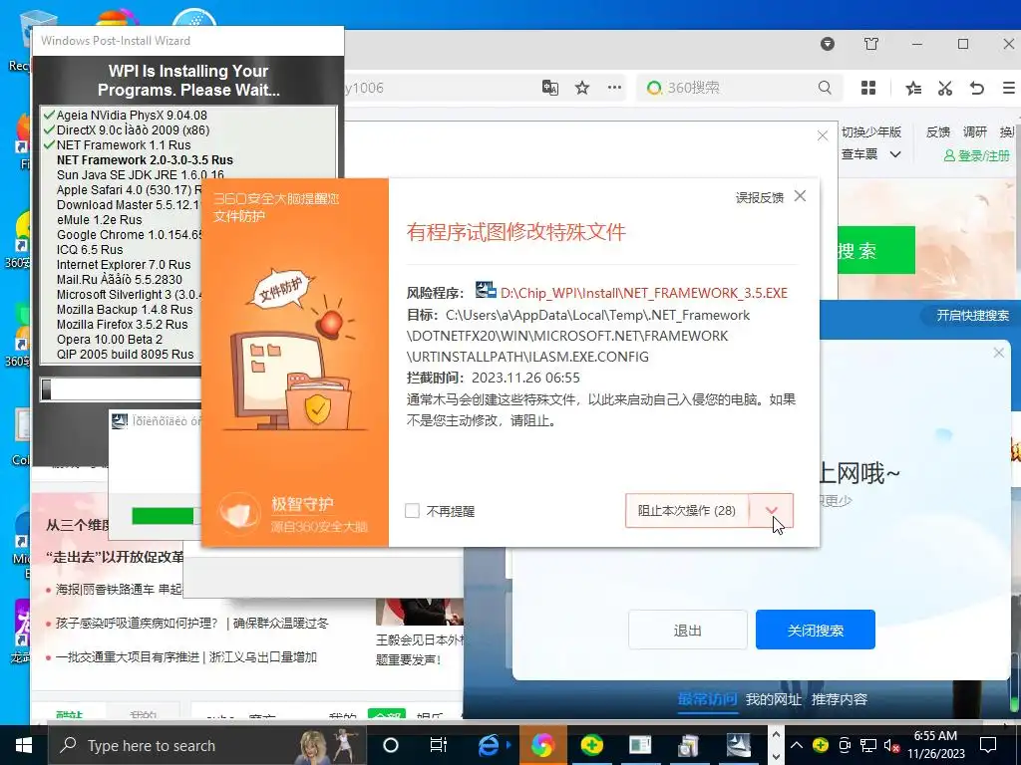Switch to 最常访问 tab
Image resolution: width=1021 pixels, height=765 pixels.
pyautogui.click(x=707, y=698)
